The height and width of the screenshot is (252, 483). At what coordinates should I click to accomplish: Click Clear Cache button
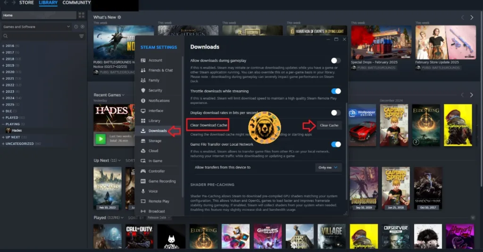(329, 125)
